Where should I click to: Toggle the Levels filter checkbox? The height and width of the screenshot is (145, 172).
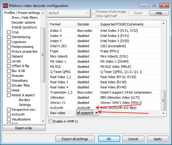coord(9,61)
